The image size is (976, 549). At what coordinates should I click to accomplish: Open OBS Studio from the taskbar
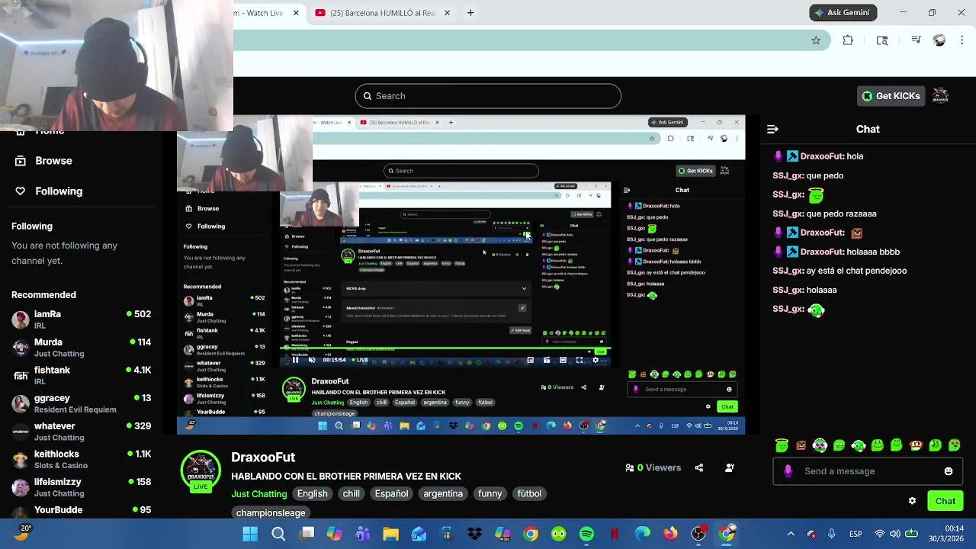point(698,534)
